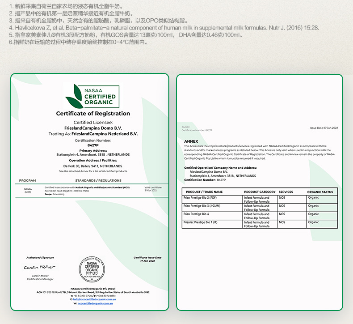Click the 'ORGANIC STATUS' table header

[320, 192]
